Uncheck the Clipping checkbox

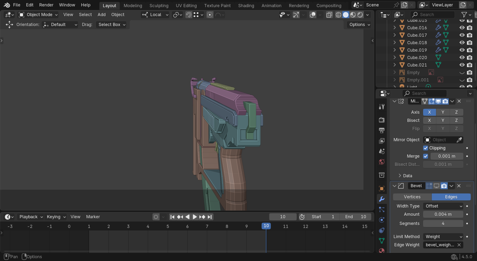click(426, 148)
